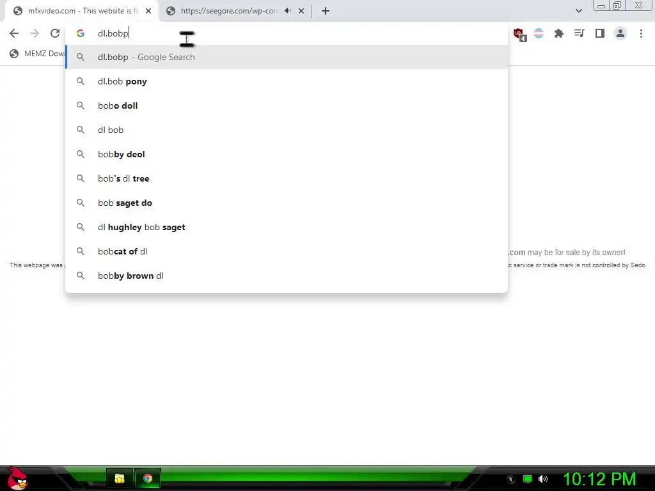
Task: Open a new tab with the plus button
Action: coord(326,11)
